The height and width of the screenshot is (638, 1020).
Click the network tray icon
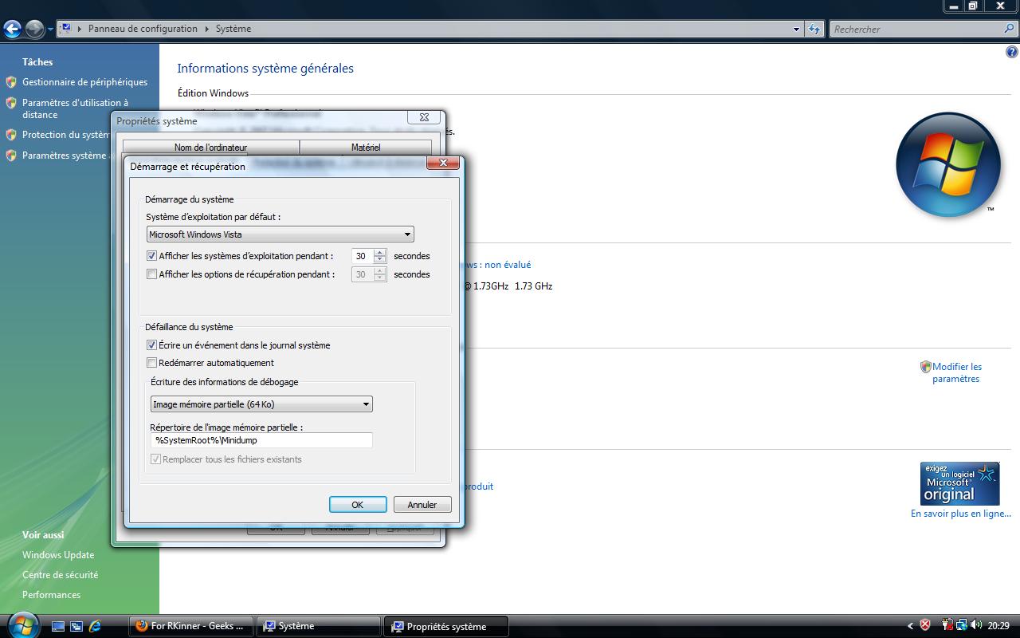click(962, 626)
